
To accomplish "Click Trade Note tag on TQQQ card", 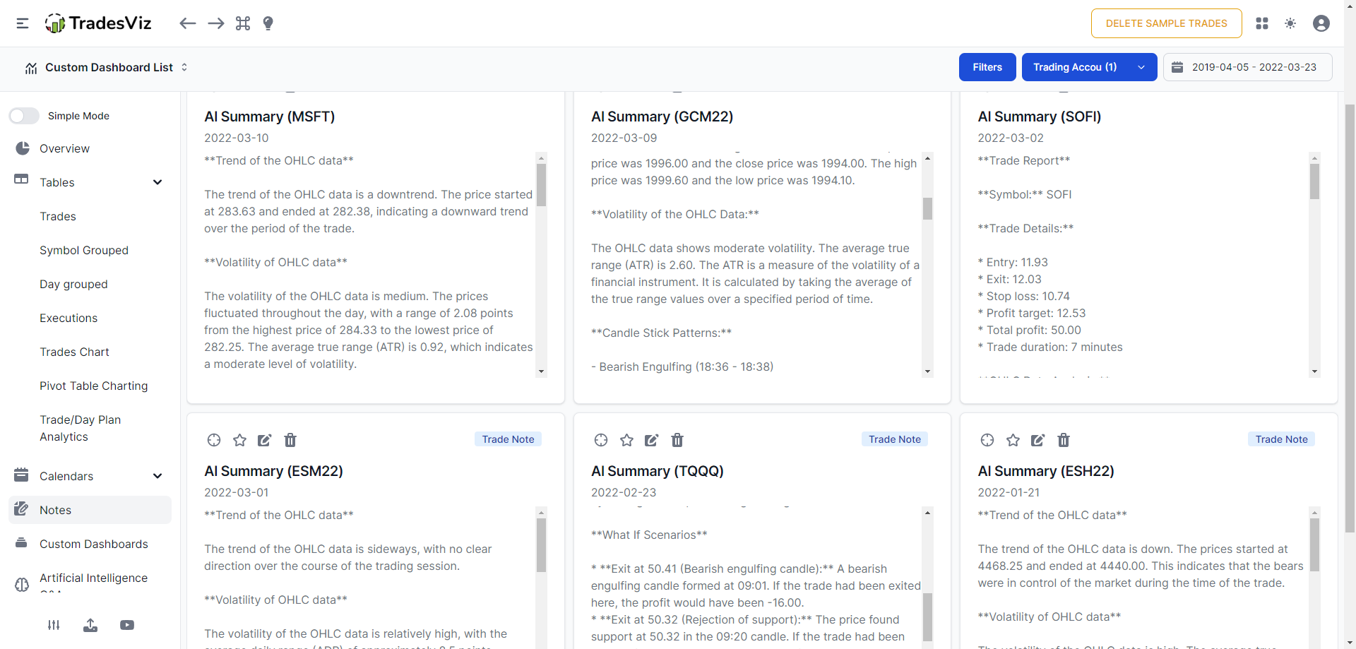I will click(895, 439).
